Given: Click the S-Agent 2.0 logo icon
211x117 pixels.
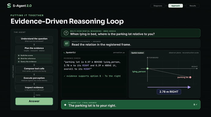Looking at the screenshot, I should click(x=9, y=5).
